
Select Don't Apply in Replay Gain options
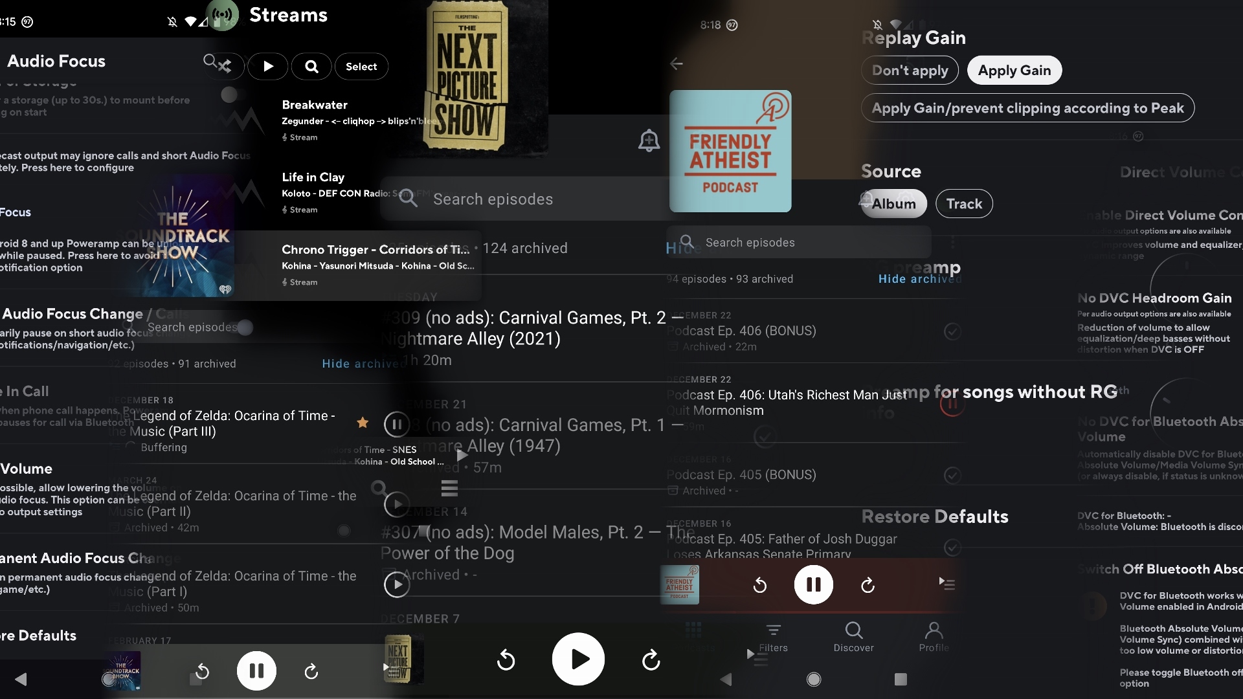click(x=910, y=70)
